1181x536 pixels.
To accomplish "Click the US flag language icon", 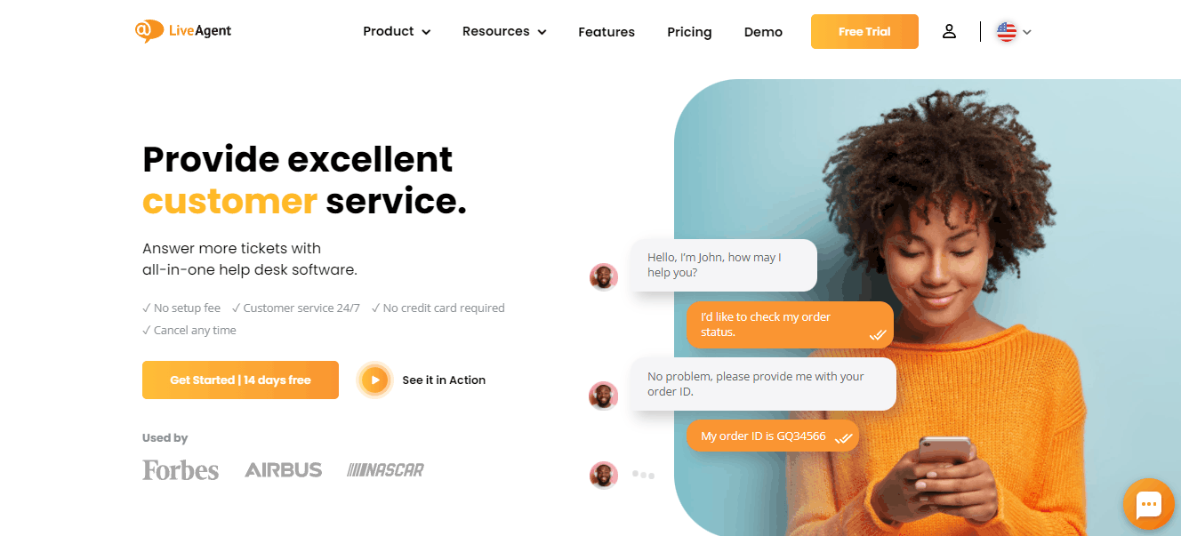I will (x=1006, y=32).
